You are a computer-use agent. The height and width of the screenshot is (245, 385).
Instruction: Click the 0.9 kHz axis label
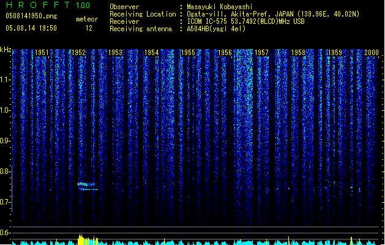[5, 141]
